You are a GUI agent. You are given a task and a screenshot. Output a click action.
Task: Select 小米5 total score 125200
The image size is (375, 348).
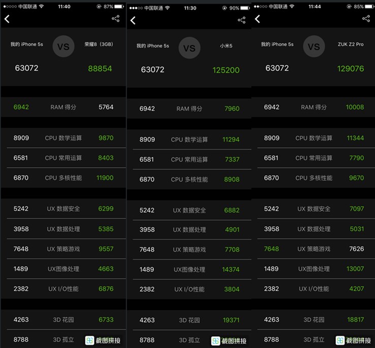226,70
